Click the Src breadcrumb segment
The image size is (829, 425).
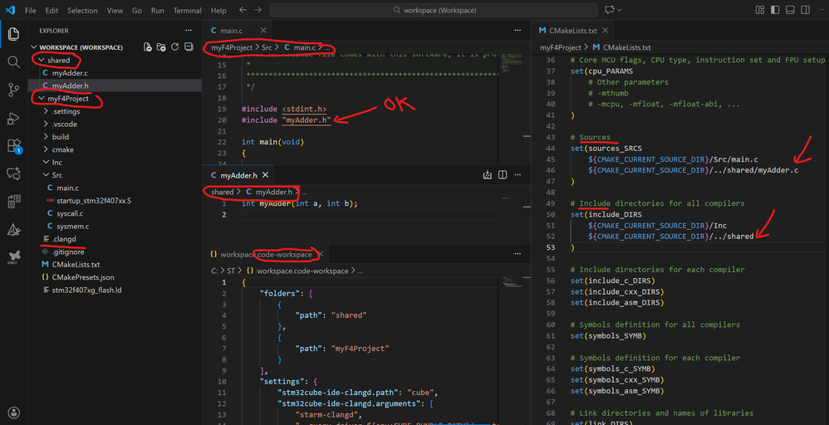point(267,47)
